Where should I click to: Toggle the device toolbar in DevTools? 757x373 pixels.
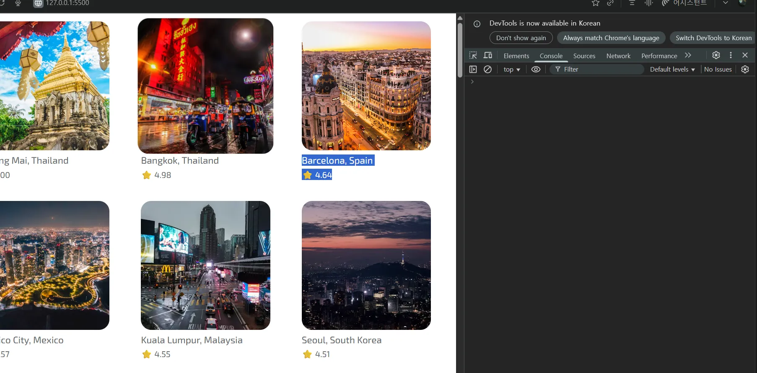tap(488, 55)
